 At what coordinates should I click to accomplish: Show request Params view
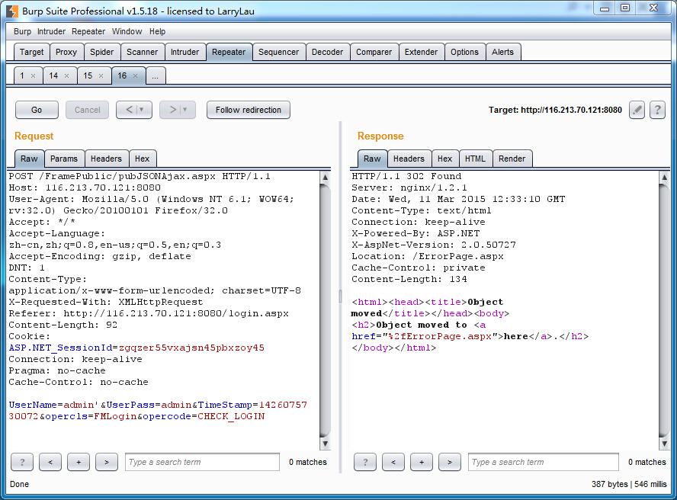tap(64, 159)
